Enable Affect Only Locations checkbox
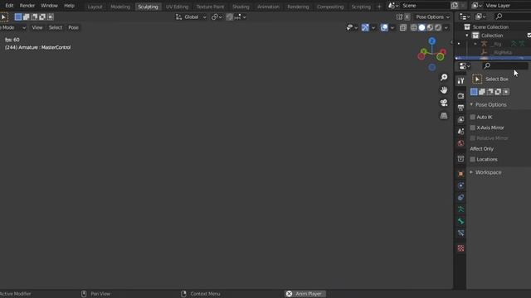The image size is (531, 298). [x=473, y=160]
